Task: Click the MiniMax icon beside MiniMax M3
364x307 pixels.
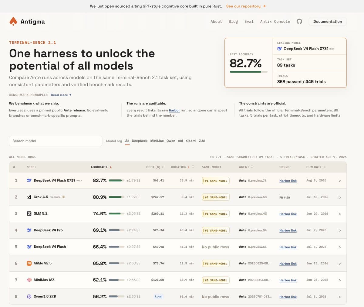Action: tap(29, 280)
